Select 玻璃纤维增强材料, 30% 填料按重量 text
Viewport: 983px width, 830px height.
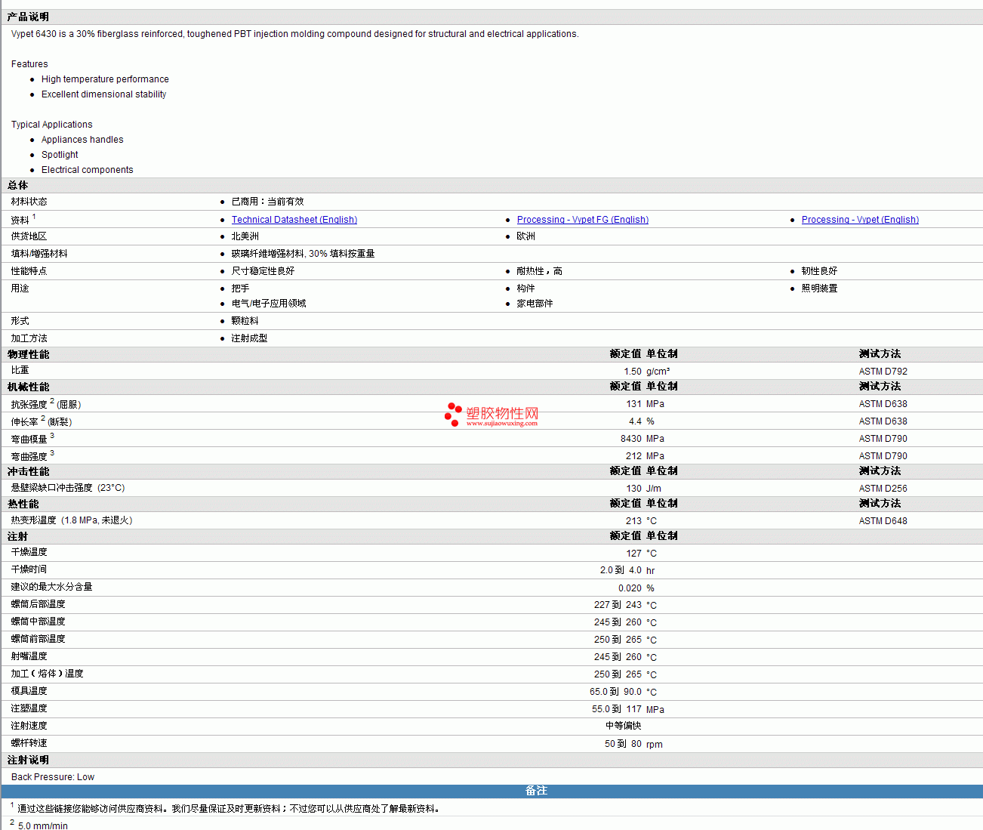[x=304, y=254]
